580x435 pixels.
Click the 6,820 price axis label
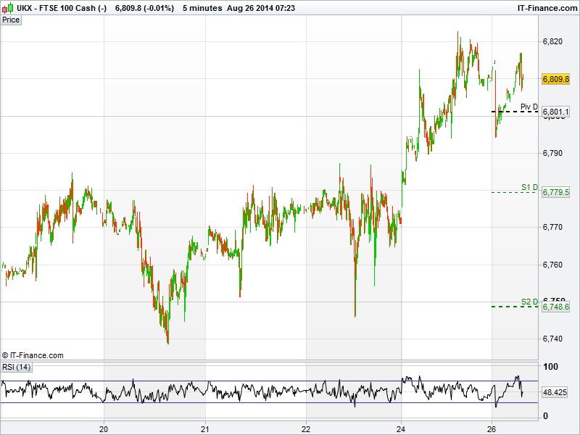coord(552,41)
